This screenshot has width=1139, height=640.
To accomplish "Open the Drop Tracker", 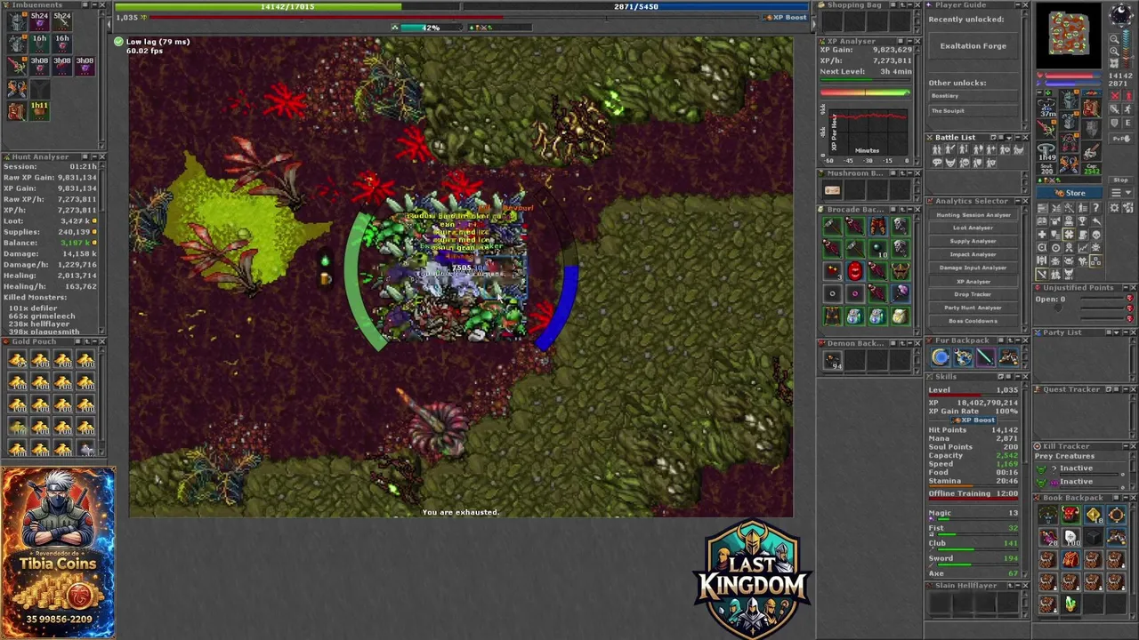I will [973, 294].
